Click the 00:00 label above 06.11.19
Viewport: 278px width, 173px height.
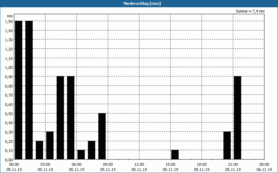264,165
